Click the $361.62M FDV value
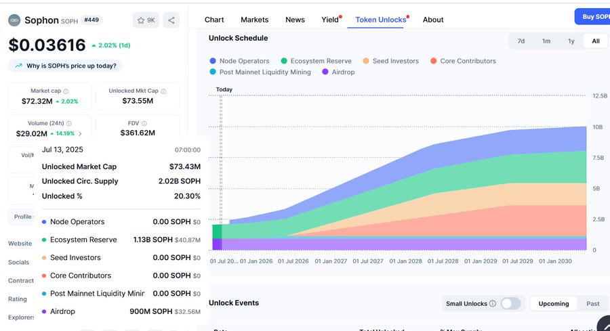This screenshot has height=331, width=610. [138, 133]
